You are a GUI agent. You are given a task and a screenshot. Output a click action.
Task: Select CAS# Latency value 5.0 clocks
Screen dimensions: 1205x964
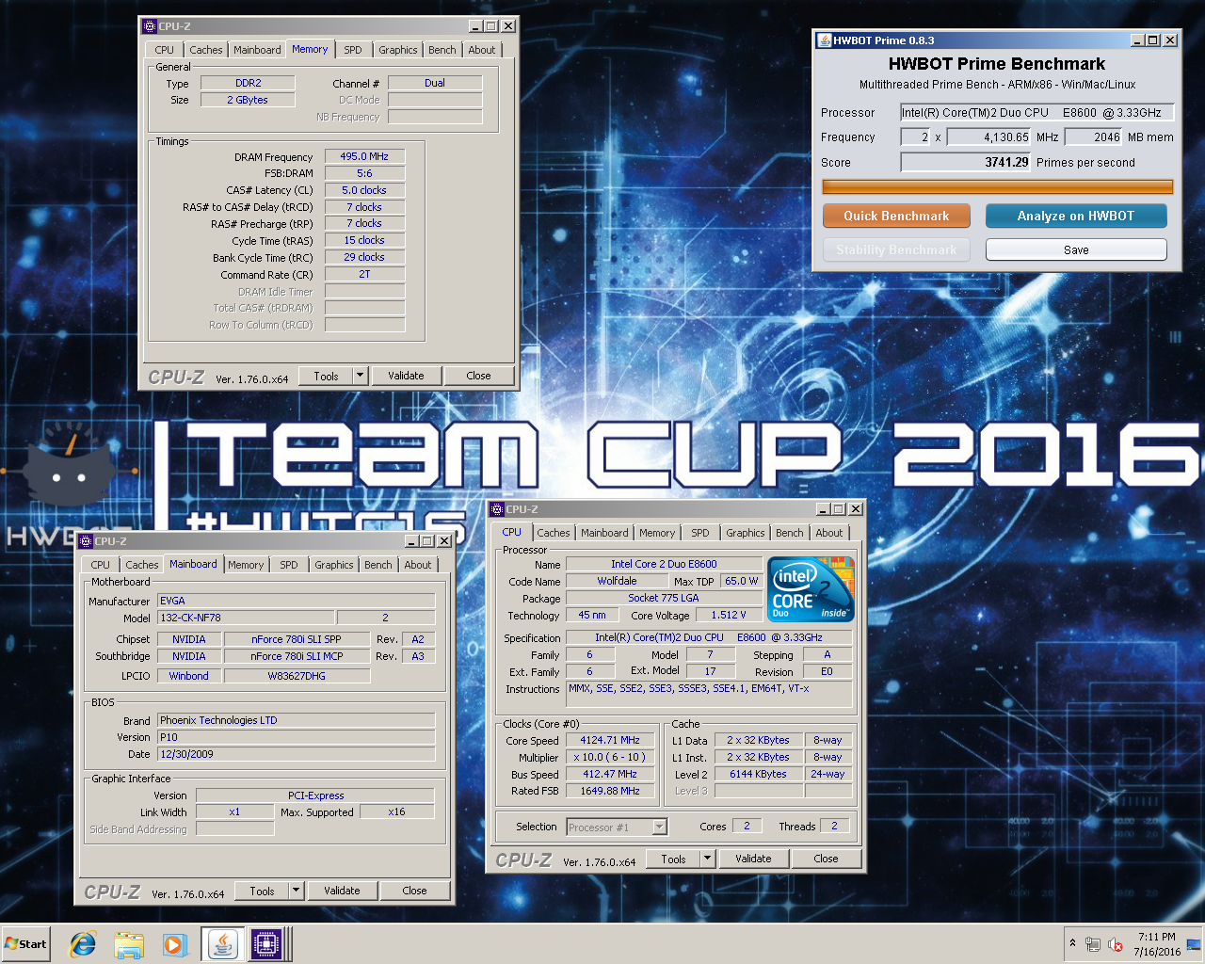click(364, 190)
